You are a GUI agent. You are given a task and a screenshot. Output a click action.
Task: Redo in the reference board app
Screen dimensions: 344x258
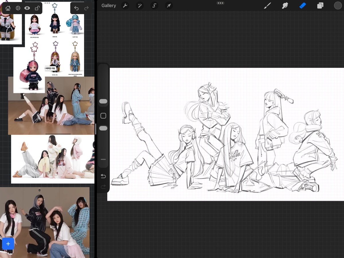coord(86,8)
